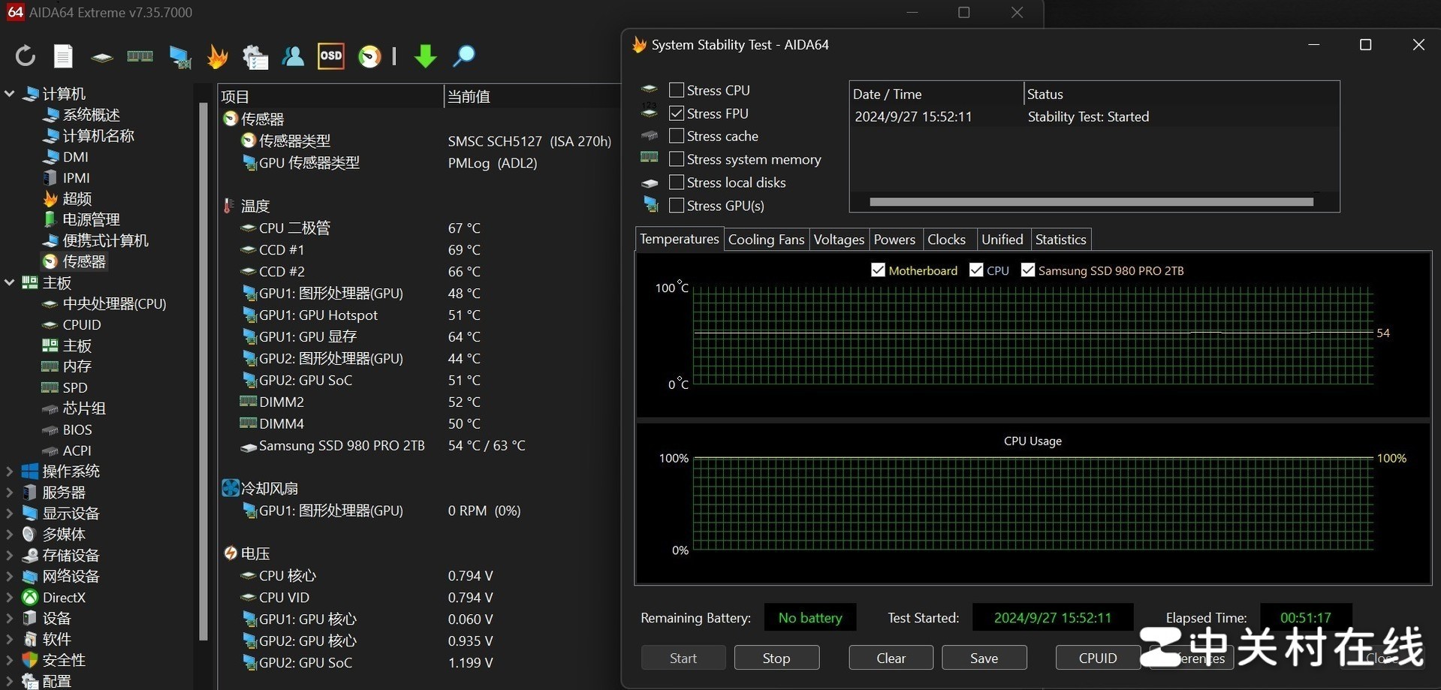Open the sensor gauge toolbar icon
This screenshot has height=690, width=1441.
[369, 56]
